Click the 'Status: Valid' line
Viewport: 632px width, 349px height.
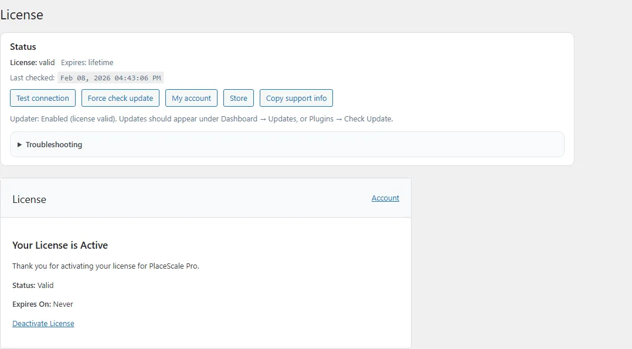(x=33, y=286)
